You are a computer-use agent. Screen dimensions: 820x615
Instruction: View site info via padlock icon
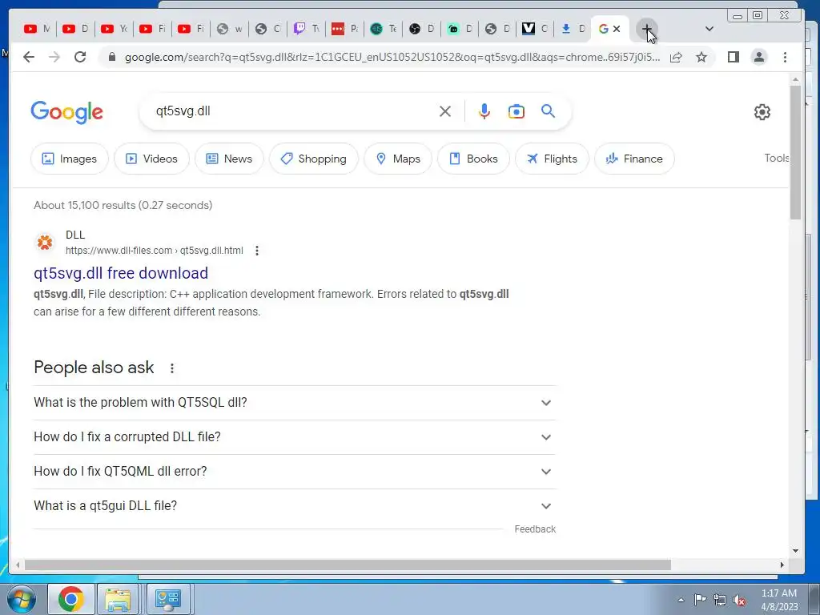click(111, 57)
